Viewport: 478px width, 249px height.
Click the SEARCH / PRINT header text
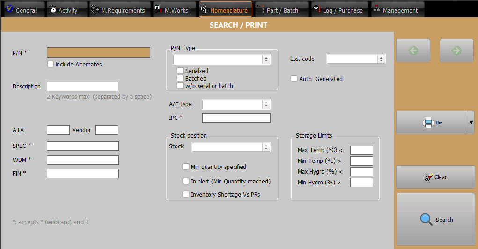pos(238,25)
